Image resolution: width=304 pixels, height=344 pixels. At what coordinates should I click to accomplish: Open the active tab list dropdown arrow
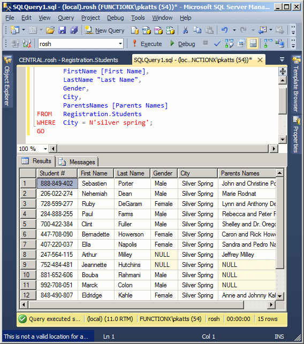pos(282,59)
